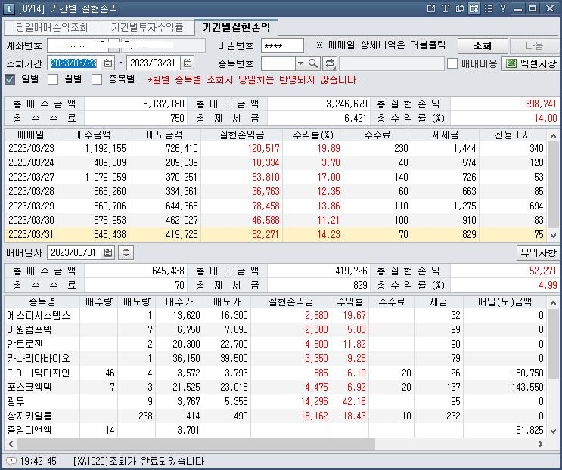Click the 이원컴포텍 stock row
The width and height of the screenshot is (562, 470).
pos(275,329)
